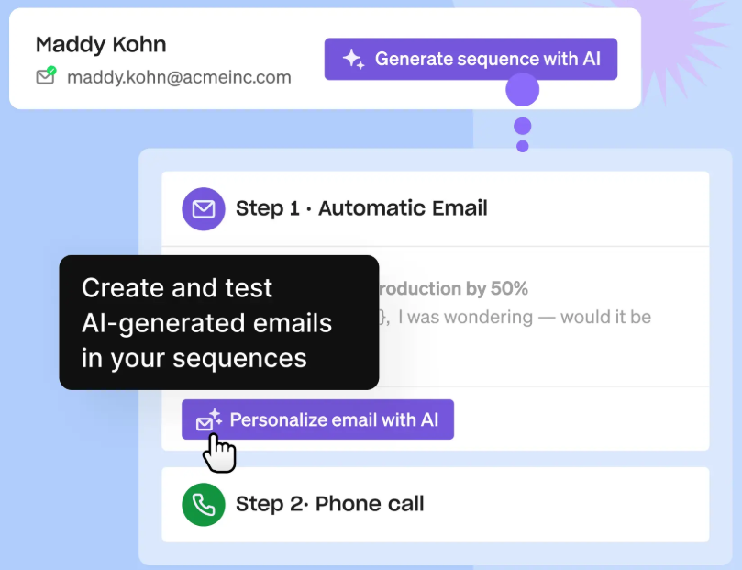Click the email subject line ending in 50%
The height and width of the screenshot is (570, 742).
[x=453, y=288]
